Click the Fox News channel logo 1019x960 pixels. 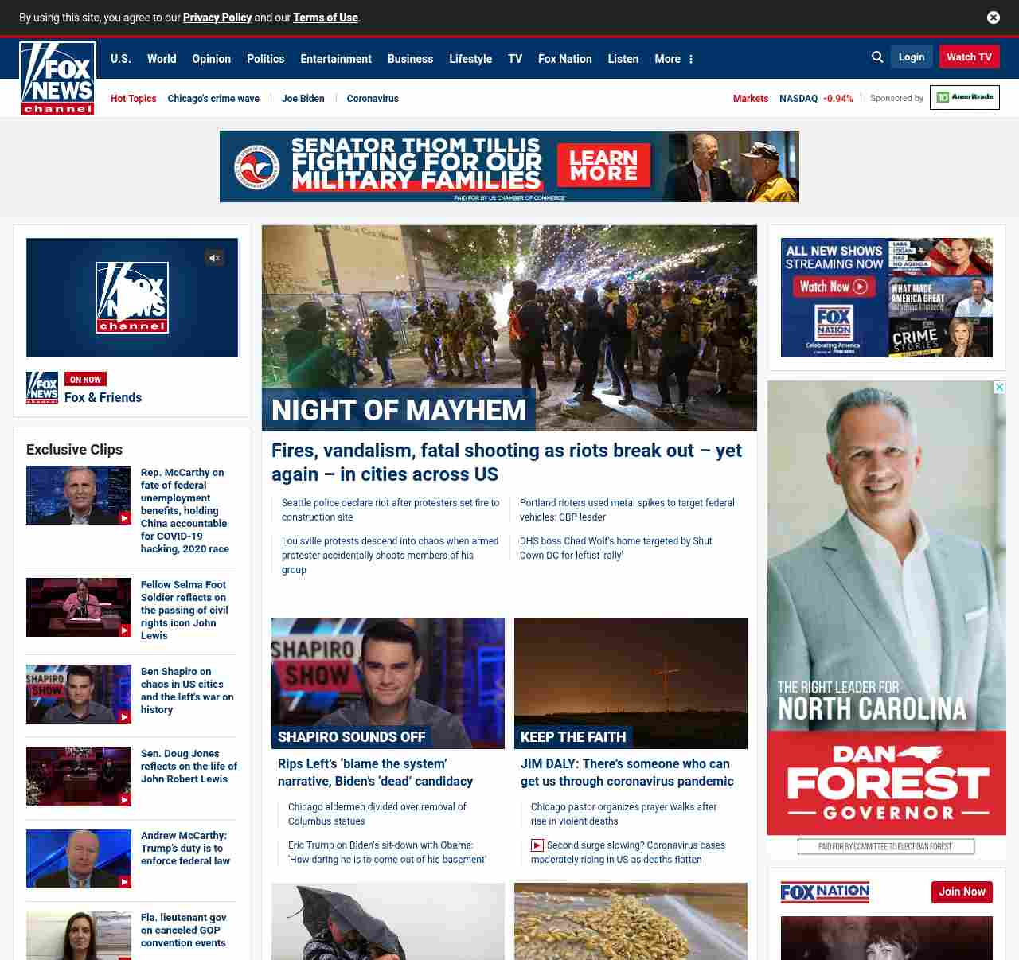pyautogui.click(x=57, y=78)
